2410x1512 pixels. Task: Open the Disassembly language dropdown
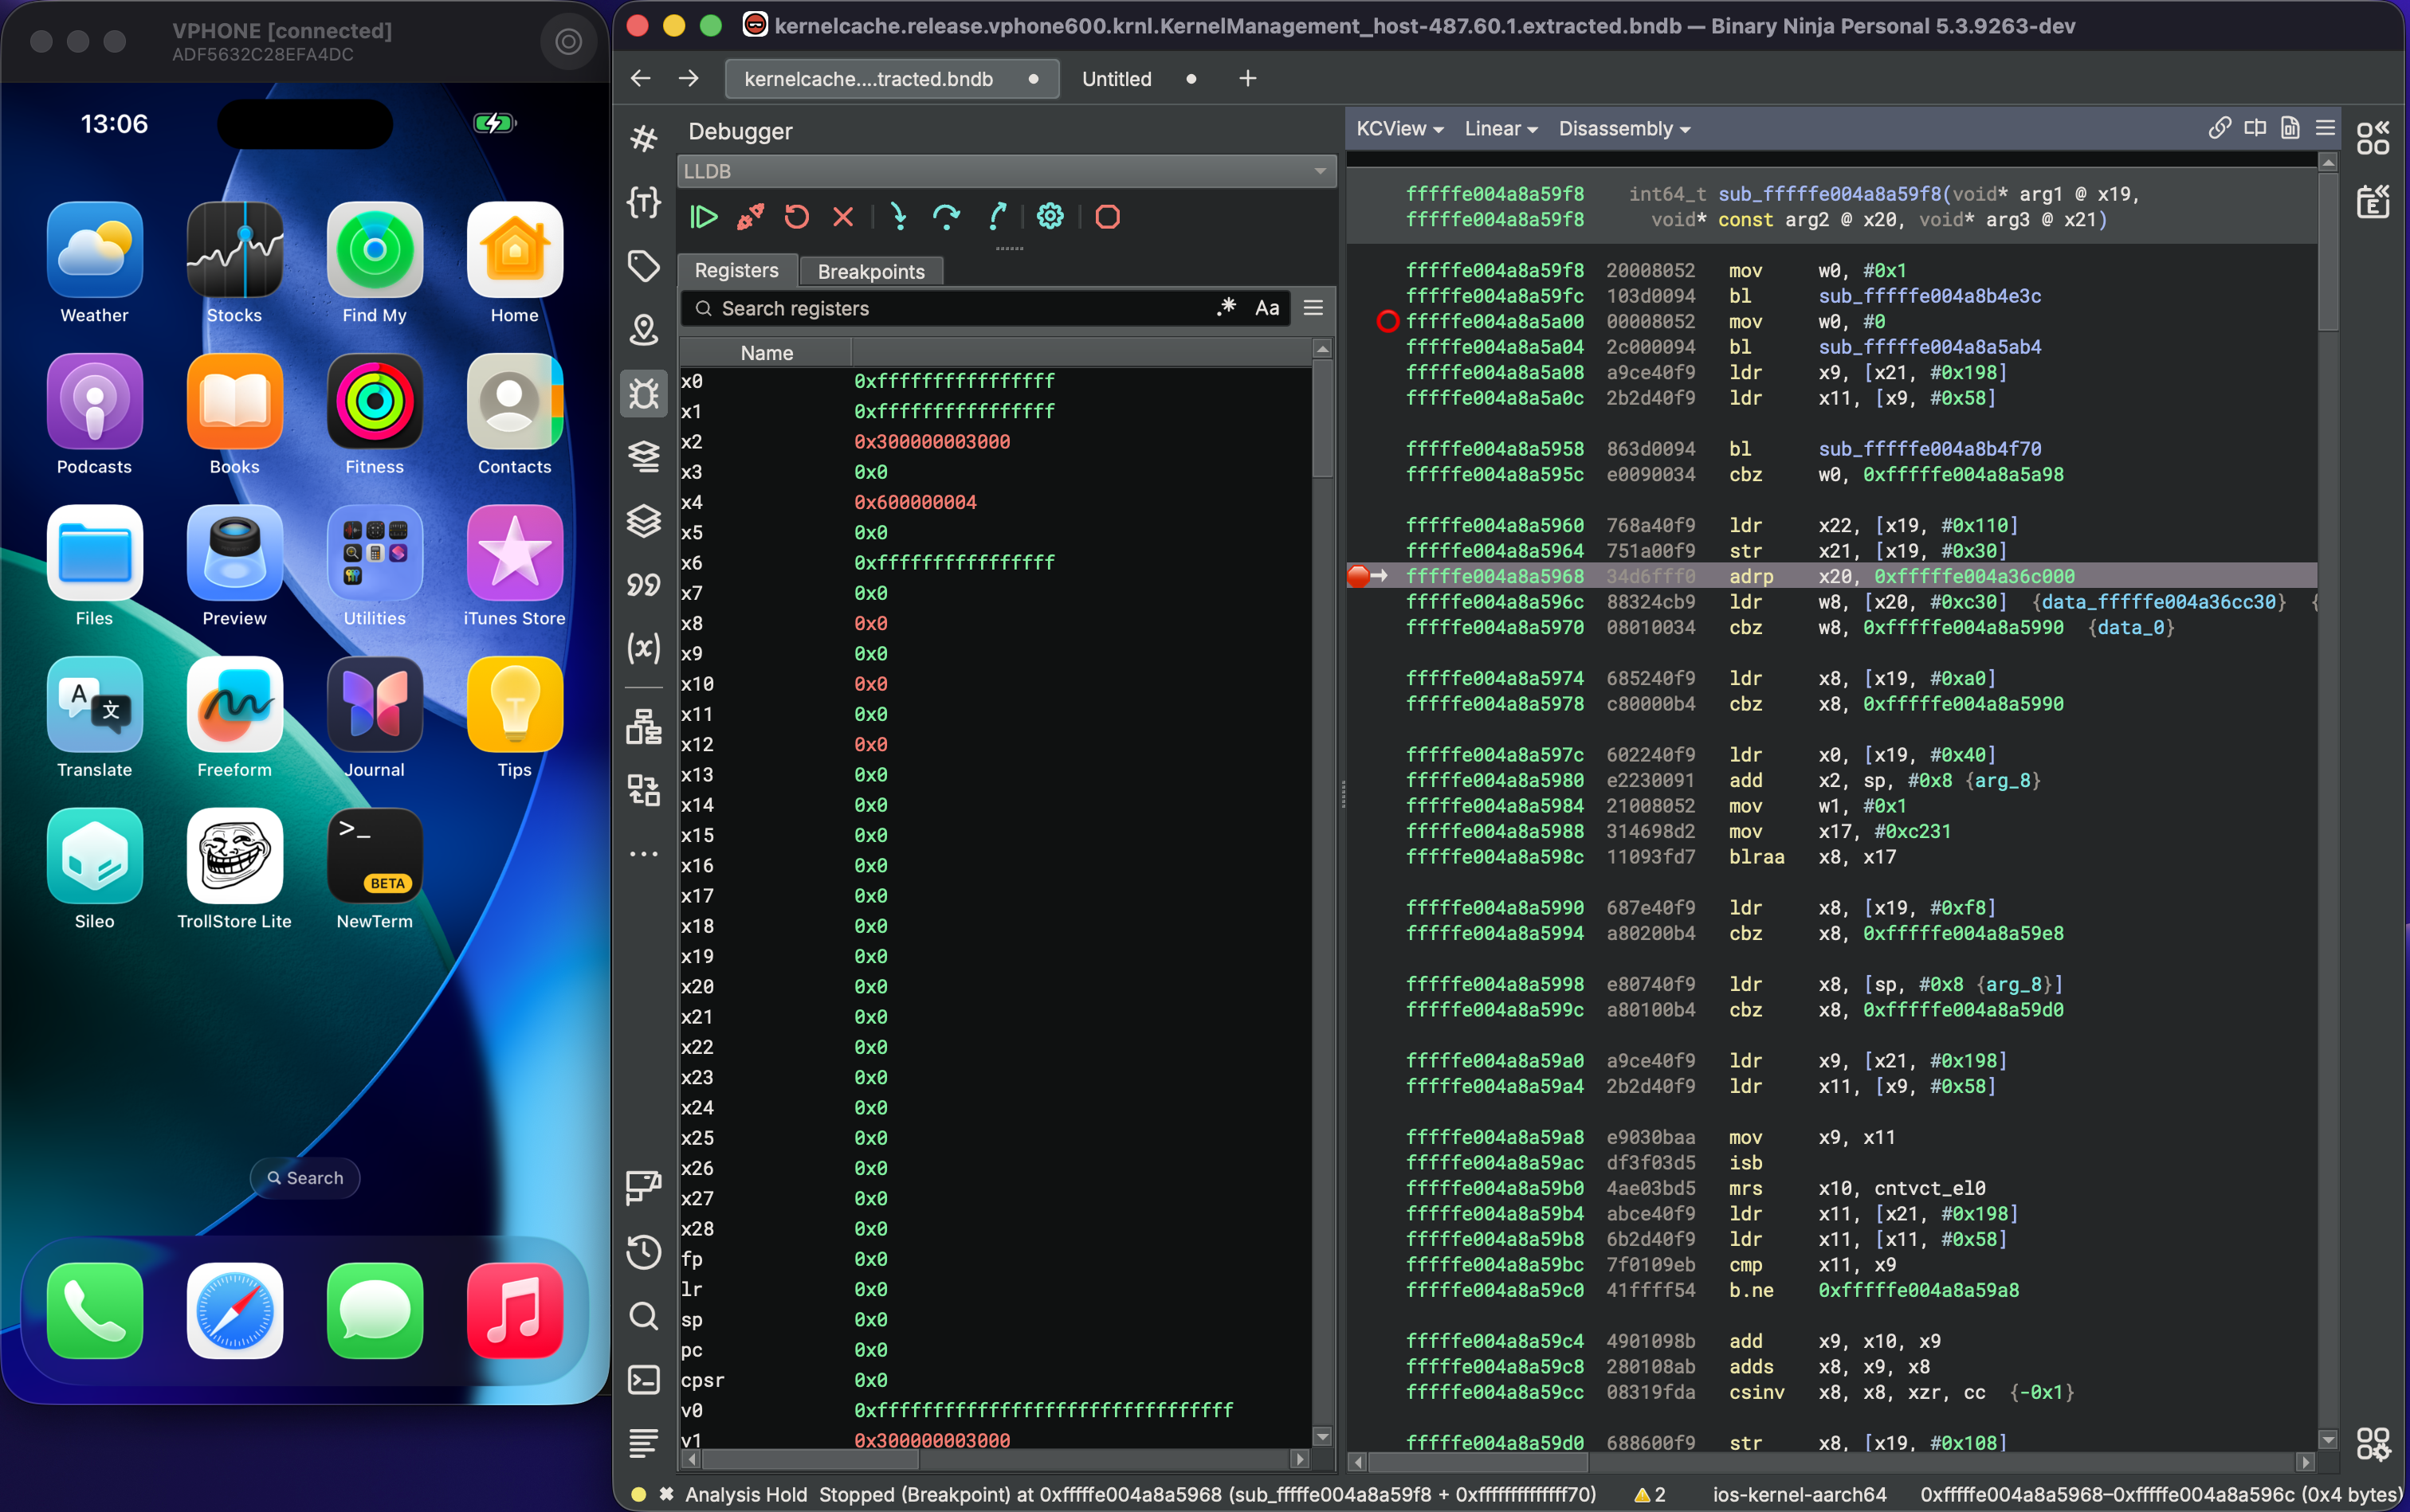click(1622, 128)
